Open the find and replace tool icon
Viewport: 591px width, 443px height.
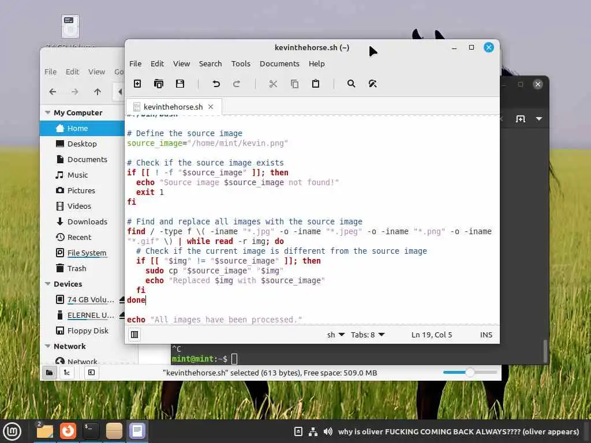372,84
